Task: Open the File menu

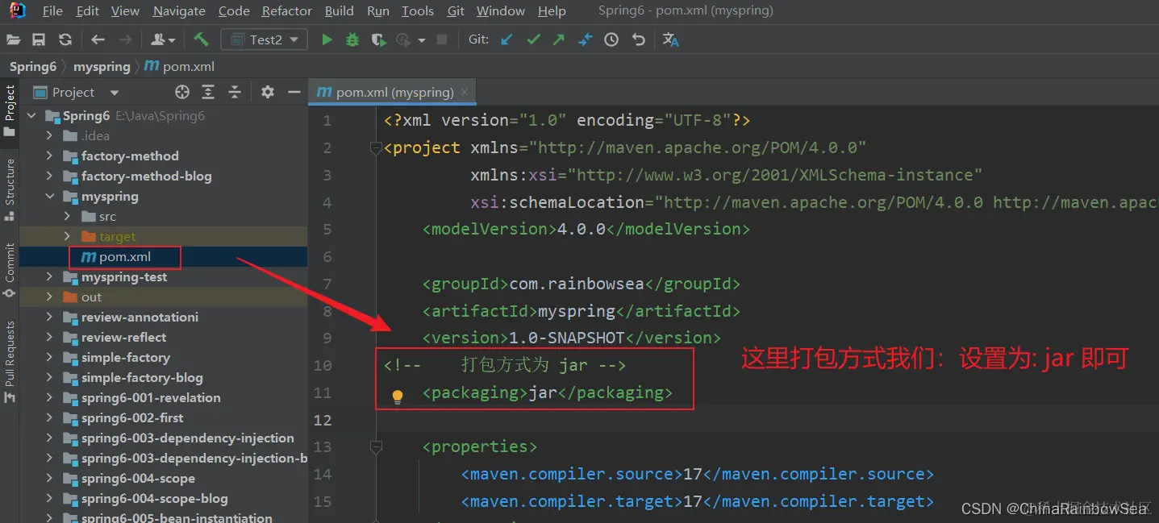Action: (x=52, y=10)
